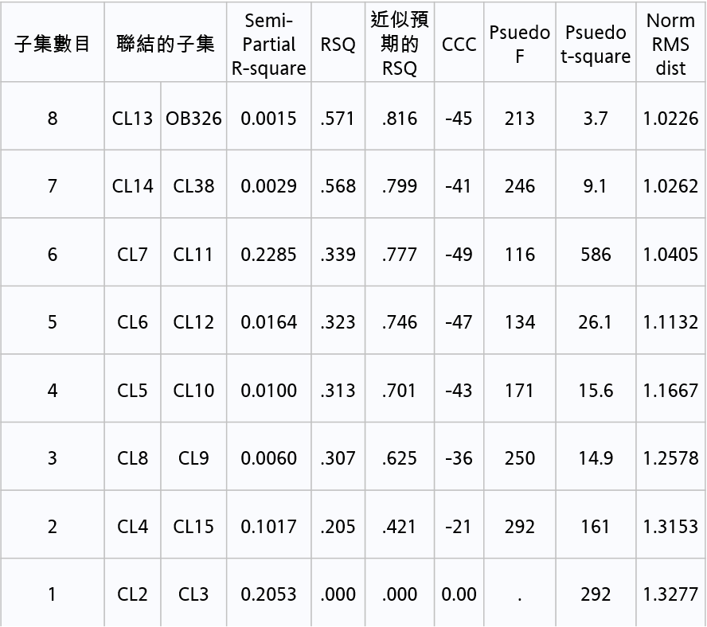Click the CL10 cell
Viewport: 707px width, 627px height.
click(193, 391)
